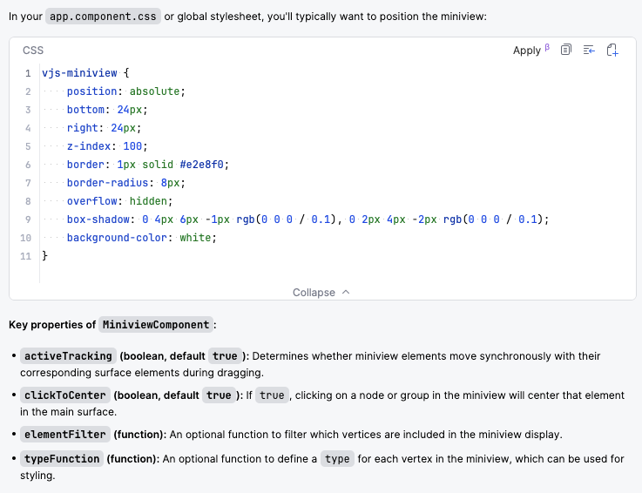Screen dimensions: 642x493
Task: Click the z-index: 100 declaration
Action: point(107,146)
